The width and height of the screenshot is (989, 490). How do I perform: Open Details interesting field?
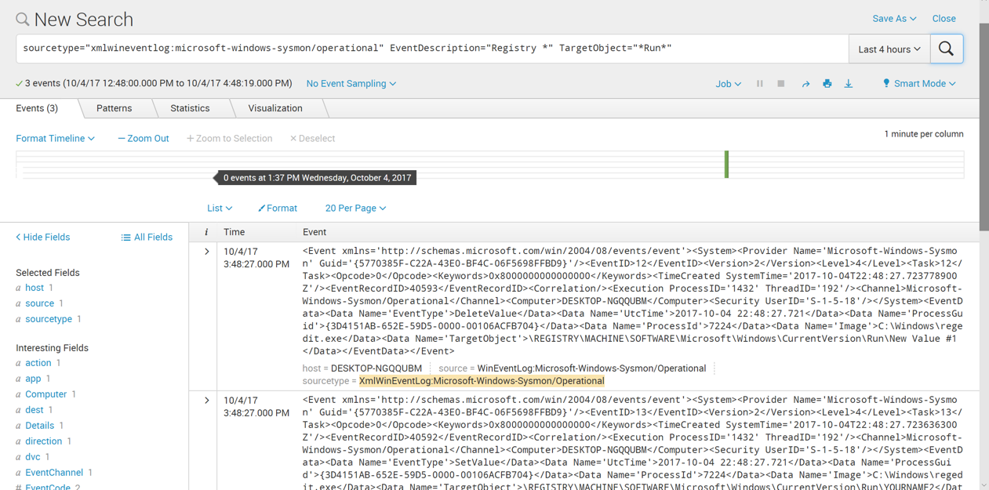(x=39, y=426)
